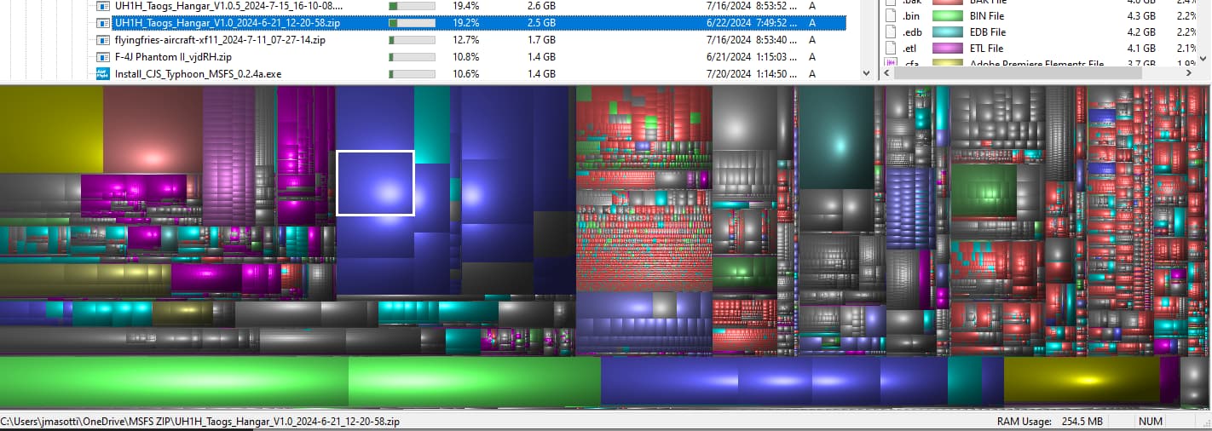
Task: Select the highlighted UH1H_Taogs_Hangar_V1.0 zip row name
Action: pyautogui.click(x=228, y=23)
